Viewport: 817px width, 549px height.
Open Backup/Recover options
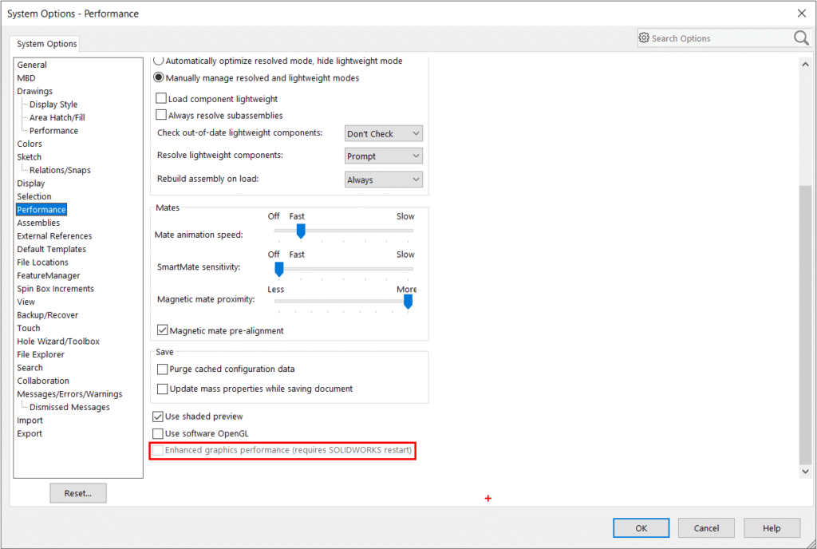(47, 314)
